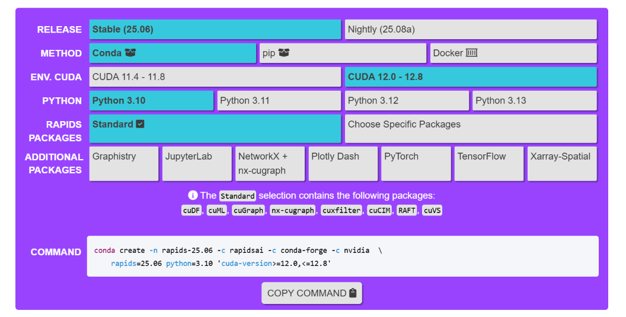The height and width of the screenshot is (317, 626).
Task: Pick Python 3.10
Action: point(151,101)
